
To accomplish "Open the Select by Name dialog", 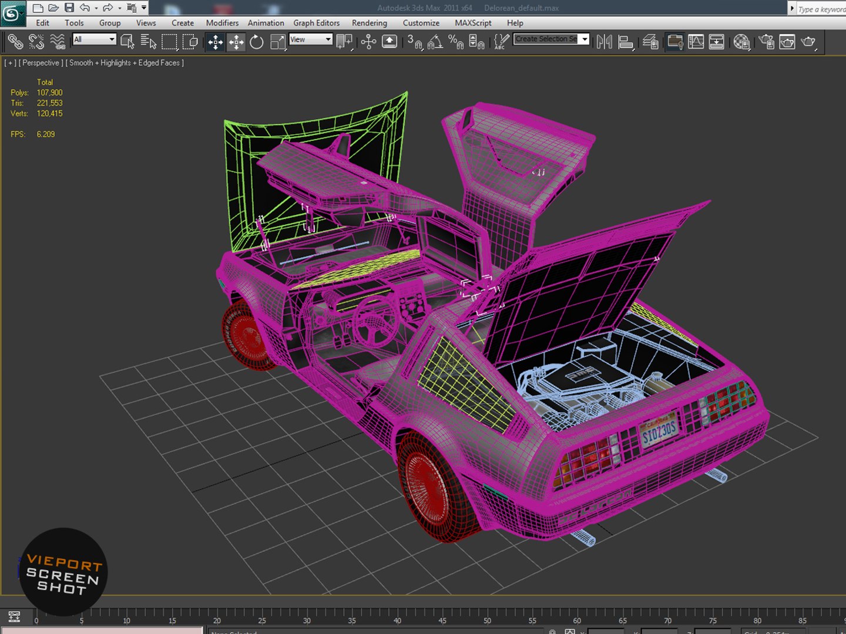I will tap(149, 42).
